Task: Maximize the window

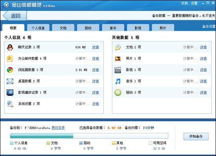Action: point(208,3)
